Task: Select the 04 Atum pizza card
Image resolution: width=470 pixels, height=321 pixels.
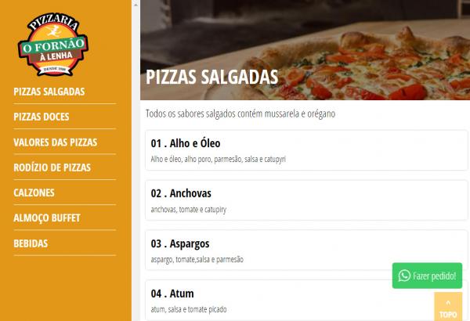Action: click(306, 301)
